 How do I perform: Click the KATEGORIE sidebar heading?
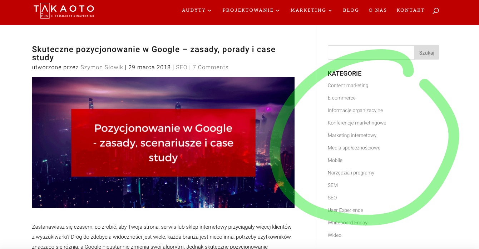pos(345,73)
